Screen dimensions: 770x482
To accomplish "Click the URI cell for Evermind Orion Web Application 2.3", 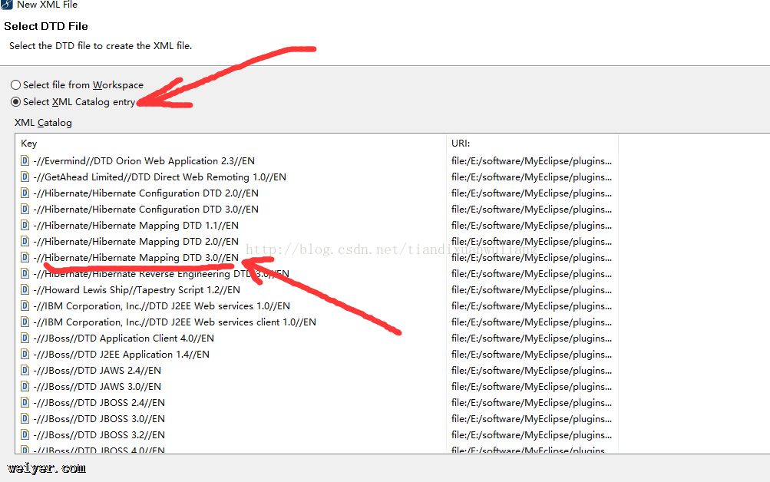I will pos(532,161).
